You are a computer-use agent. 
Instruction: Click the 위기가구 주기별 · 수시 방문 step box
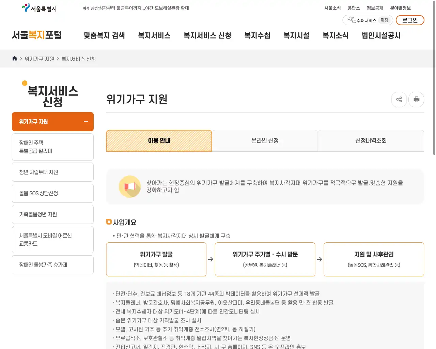pos(265,259)
